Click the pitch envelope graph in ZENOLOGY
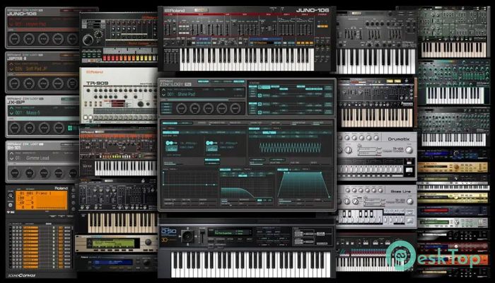 pos(190,185)
